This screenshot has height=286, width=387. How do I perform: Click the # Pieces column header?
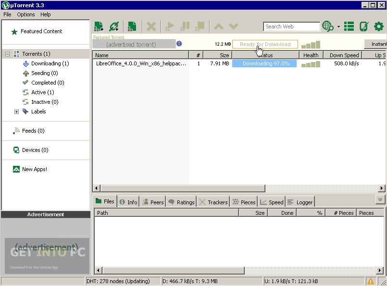(x=341, y=213)
